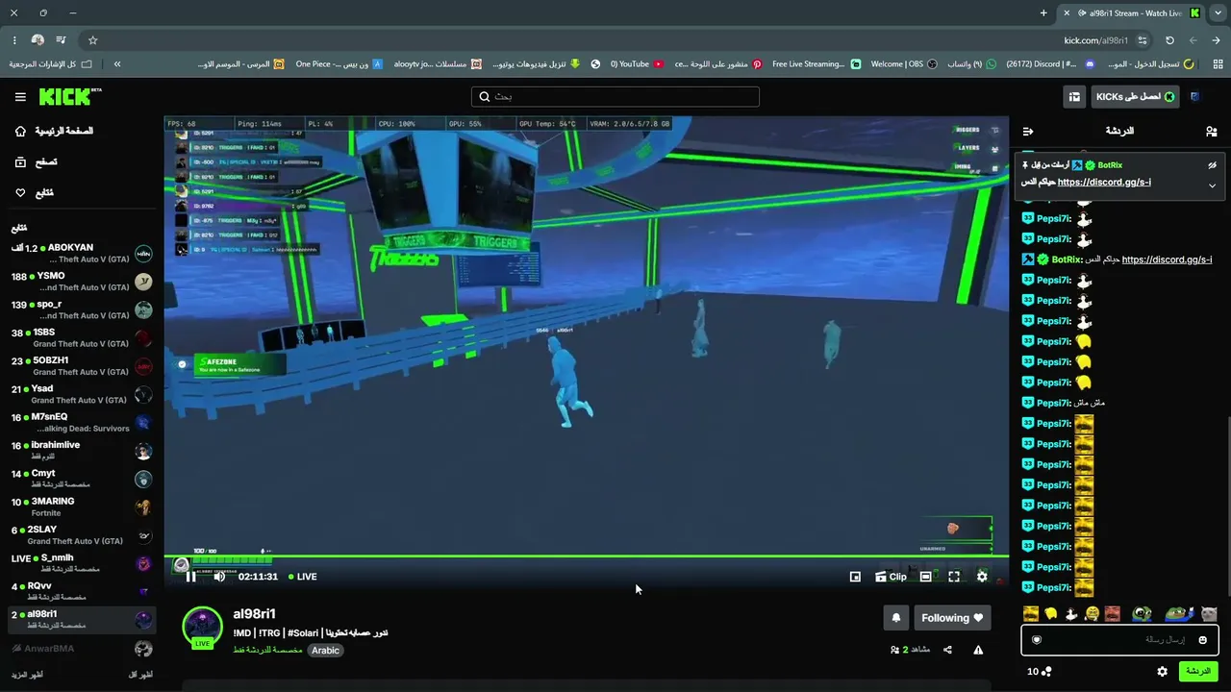Share the stream via share icon
Image resolution: width=1231 pixels, height=692 pixels.
[x=947, y=650]
